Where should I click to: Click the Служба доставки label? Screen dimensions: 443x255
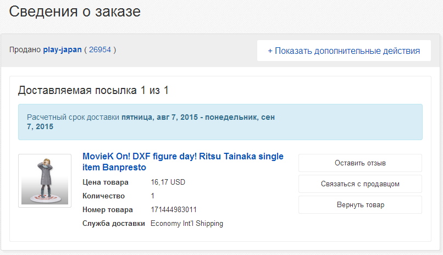point(113,224)
